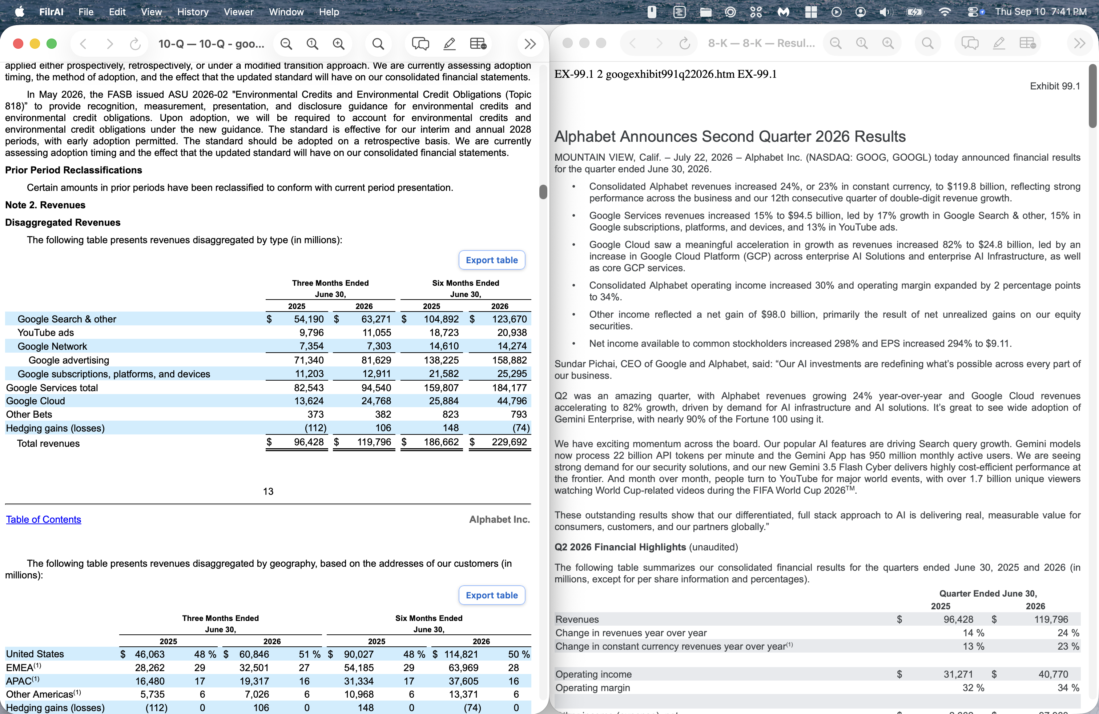
Task: Click the Note 2. Revenues heading
Action: click(x=45, y=205)
